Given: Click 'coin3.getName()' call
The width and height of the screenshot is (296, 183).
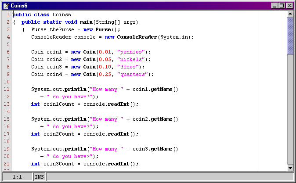Looking at the screenshot, I should [155, 149].
